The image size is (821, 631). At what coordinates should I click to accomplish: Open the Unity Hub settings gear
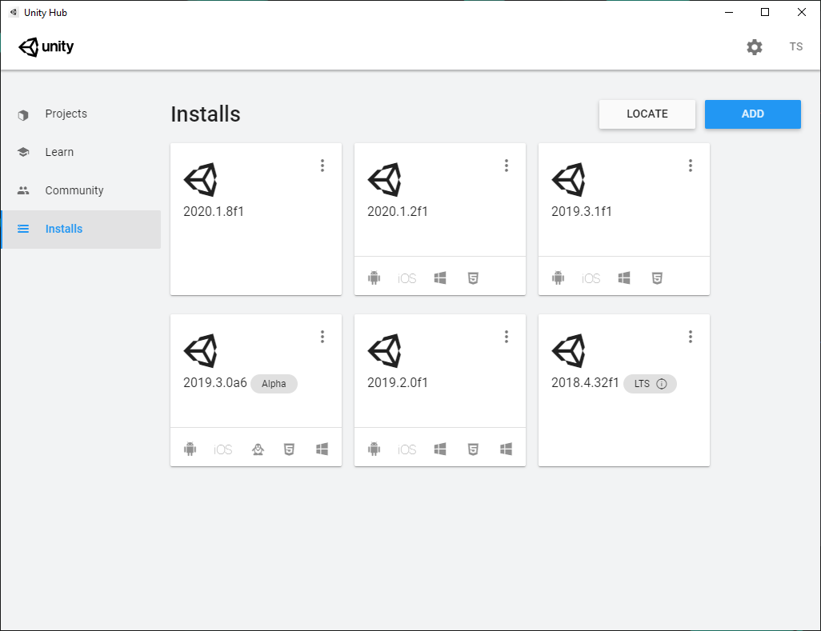tap(754, 47)
